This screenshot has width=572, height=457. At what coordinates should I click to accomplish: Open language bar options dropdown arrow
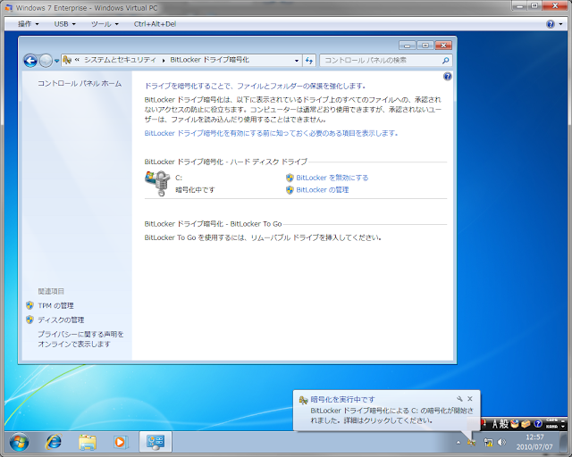(x=563, y=427)
